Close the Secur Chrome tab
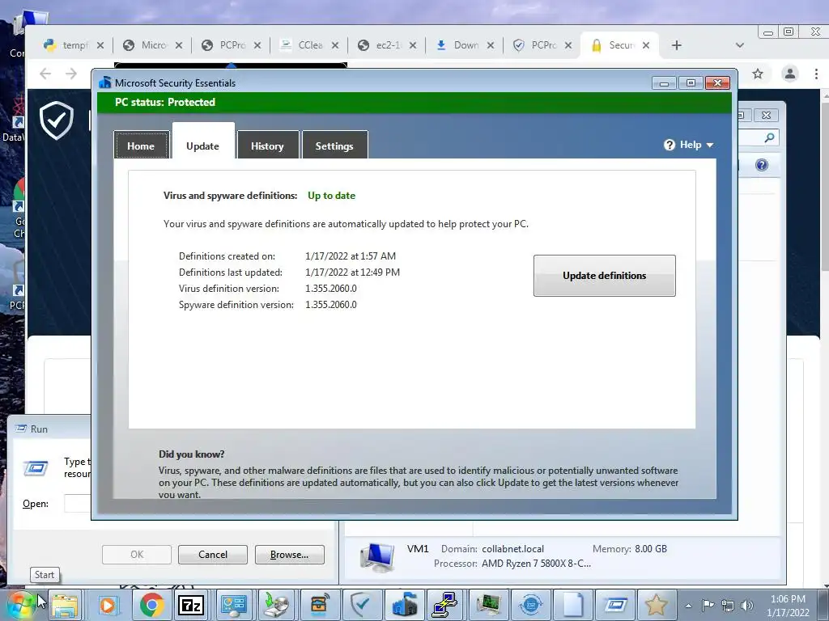Screen dimensions: 829x621 (646, 45)
